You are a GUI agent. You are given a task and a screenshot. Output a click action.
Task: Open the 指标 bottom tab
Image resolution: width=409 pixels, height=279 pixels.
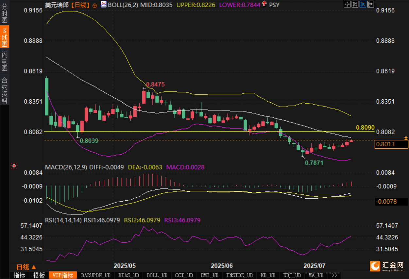[19, 275]
